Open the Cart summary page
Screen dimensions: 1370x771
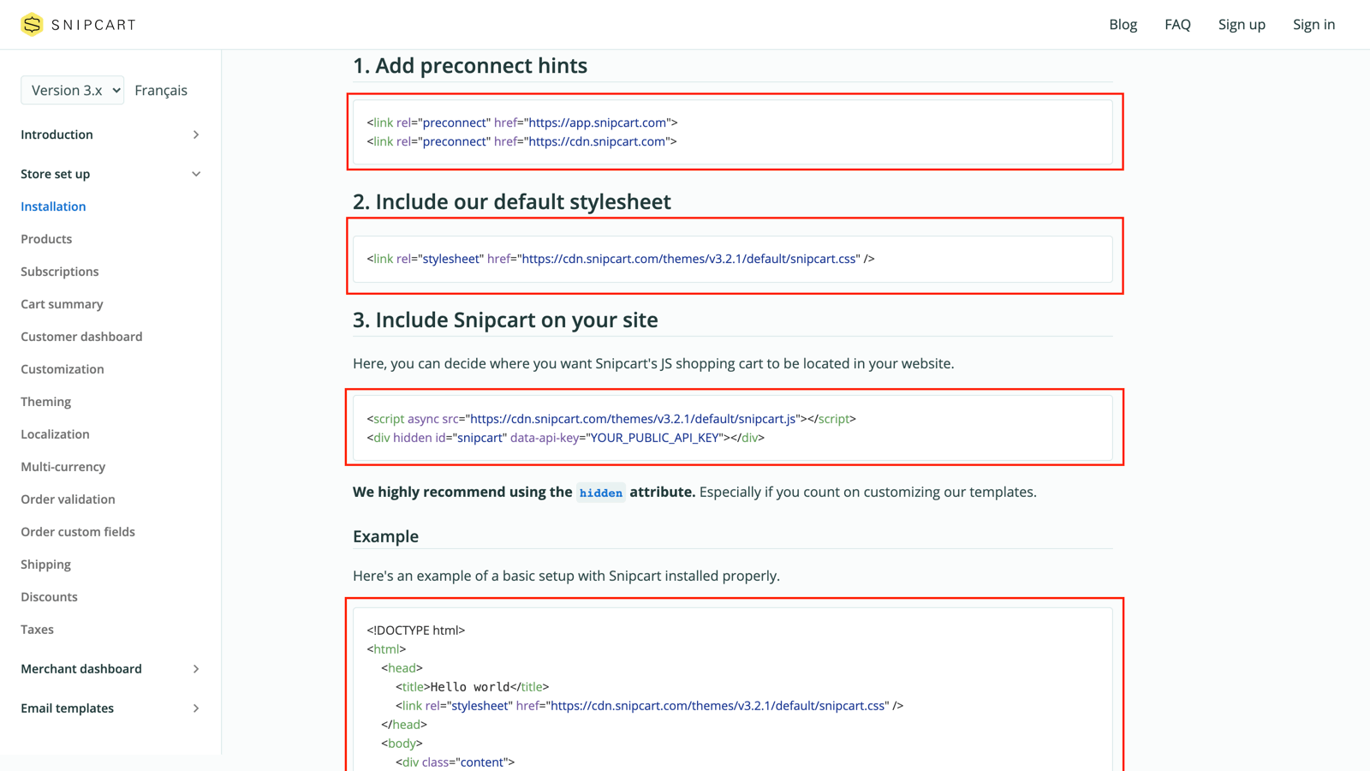point(61,304)
